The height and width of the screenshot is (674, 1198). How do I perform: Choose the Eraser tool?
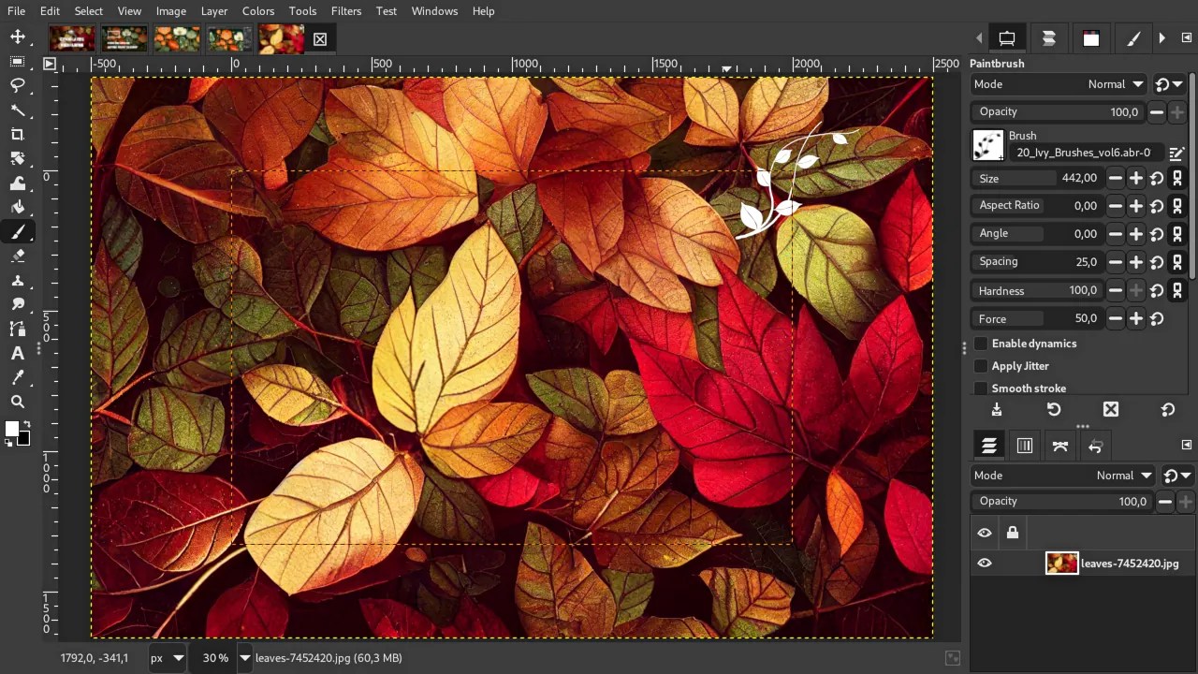19,256
